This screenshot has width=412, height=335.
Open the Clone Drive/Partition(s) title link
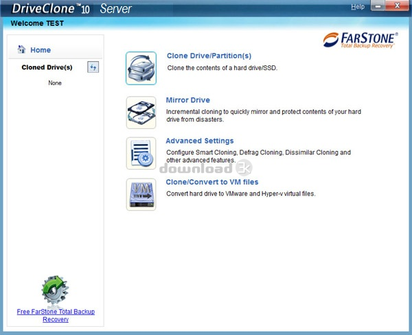coord(209,56)
